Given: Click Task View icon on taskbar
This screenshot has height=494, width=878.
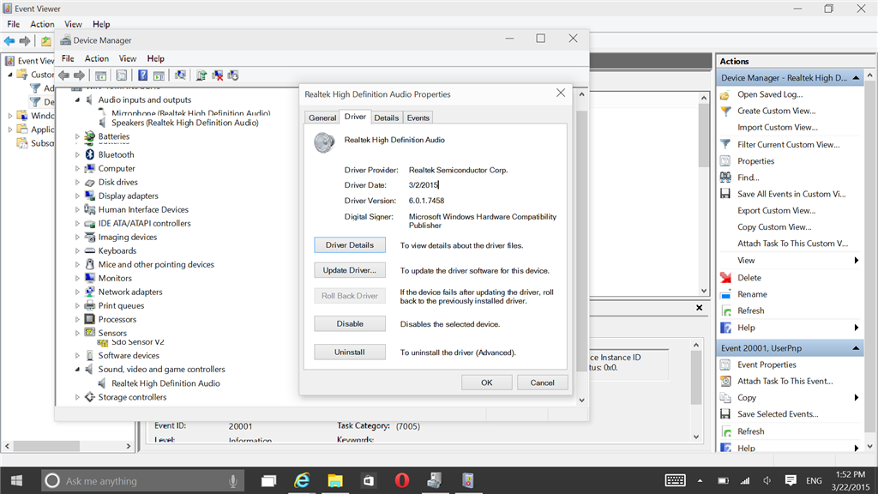Looking at the screenshot, I should click(x=268, y=480).
